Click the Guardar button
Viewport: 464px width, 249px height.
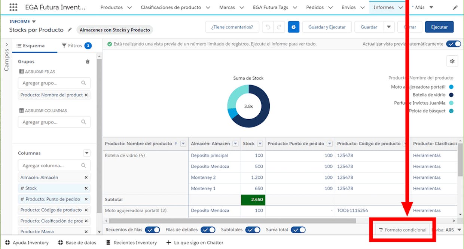[369, 27]
